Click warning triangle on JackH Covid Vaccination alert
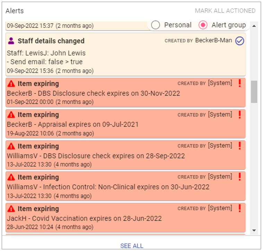This screenshot has height=251, width=262. [x=11, y=209]
